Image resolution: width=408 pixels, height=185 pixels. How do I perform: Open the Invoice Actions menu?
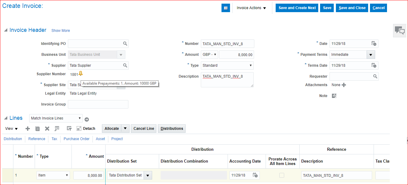point(251,8)
